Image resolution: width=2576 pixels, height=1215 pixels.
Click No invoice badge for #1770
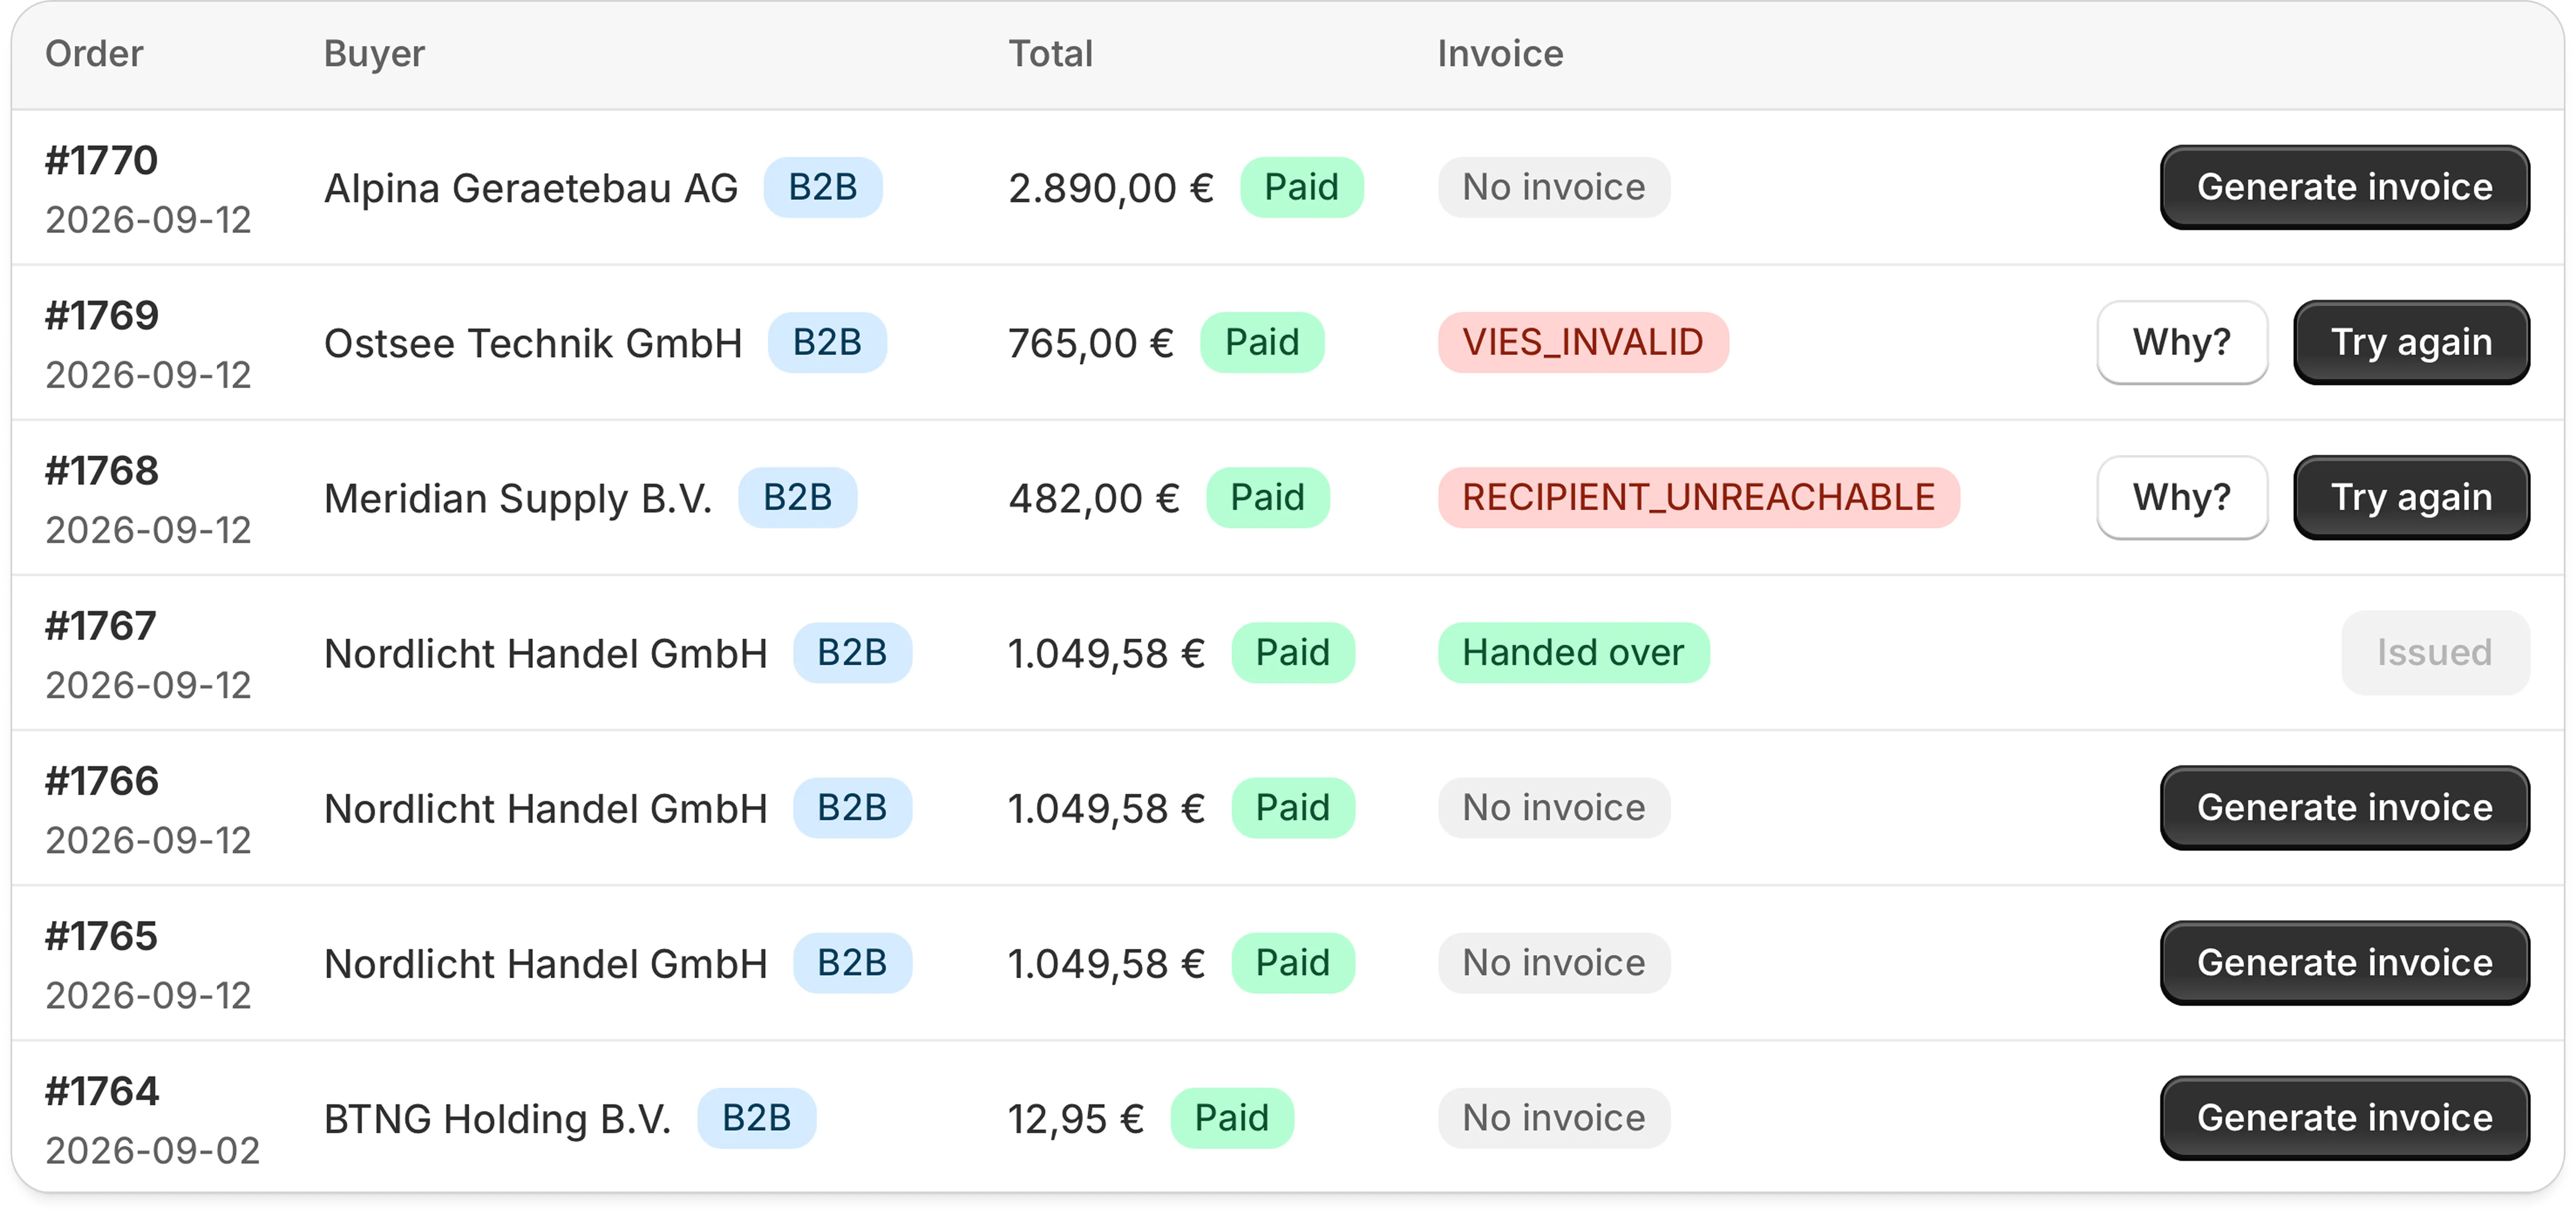pyautogui.click(x=1553, y=187)
